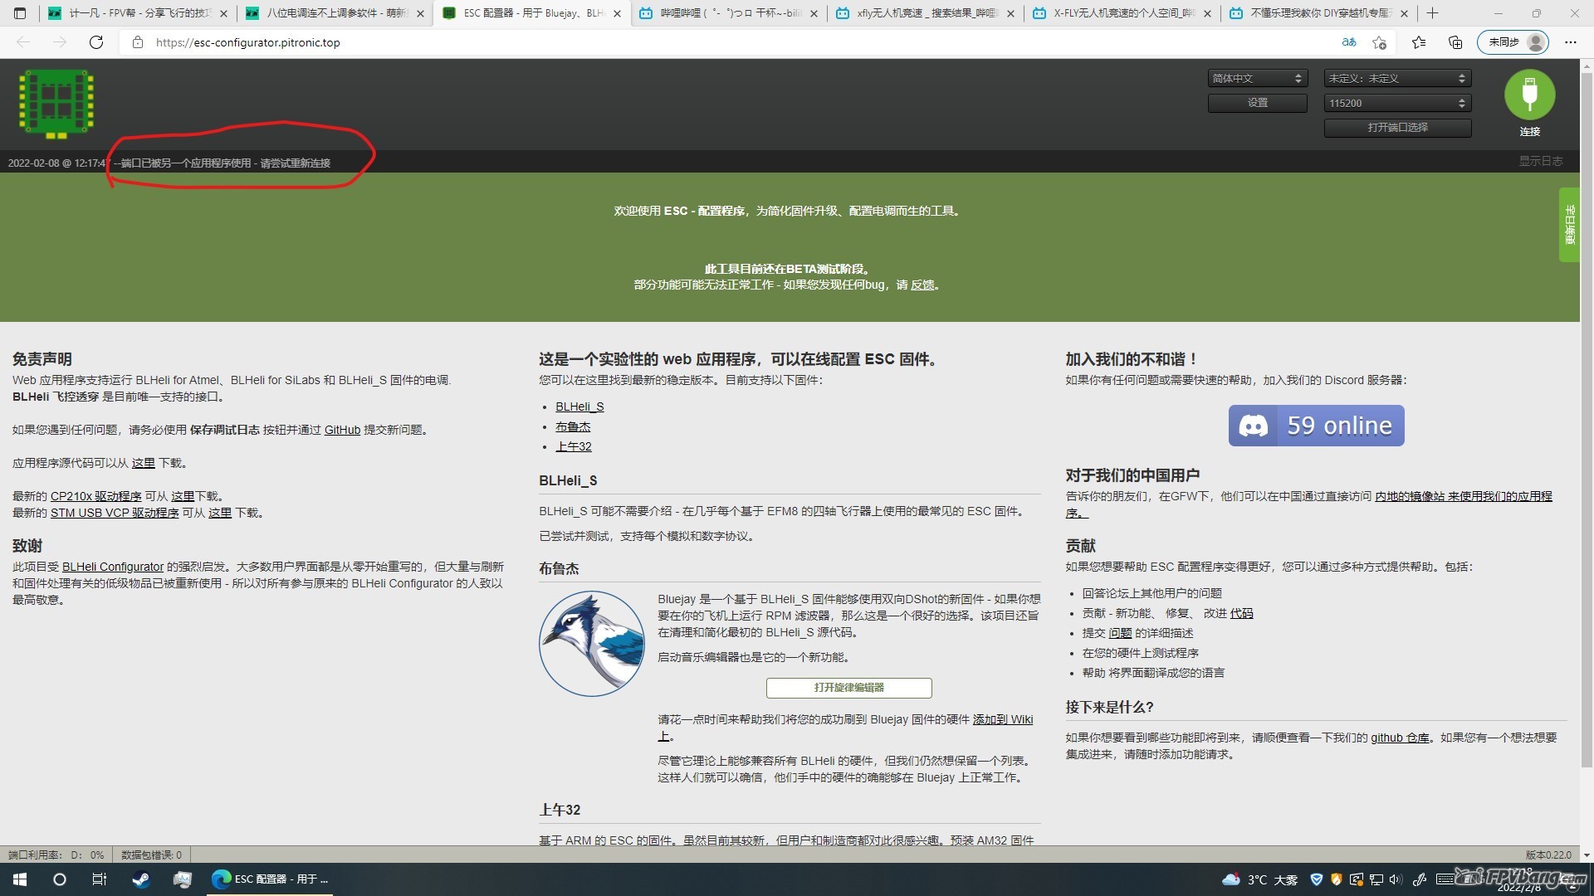The width and height of the screenshot is (1594, 896).
Task: Click the 打开旋律编辑器 melody editor button
Action: (848, 688)
